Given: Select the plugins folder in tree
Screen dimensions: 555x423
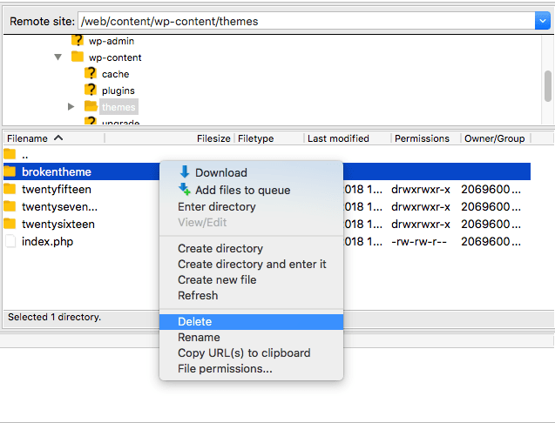Looking at the screenshot, I should (118, 91).
